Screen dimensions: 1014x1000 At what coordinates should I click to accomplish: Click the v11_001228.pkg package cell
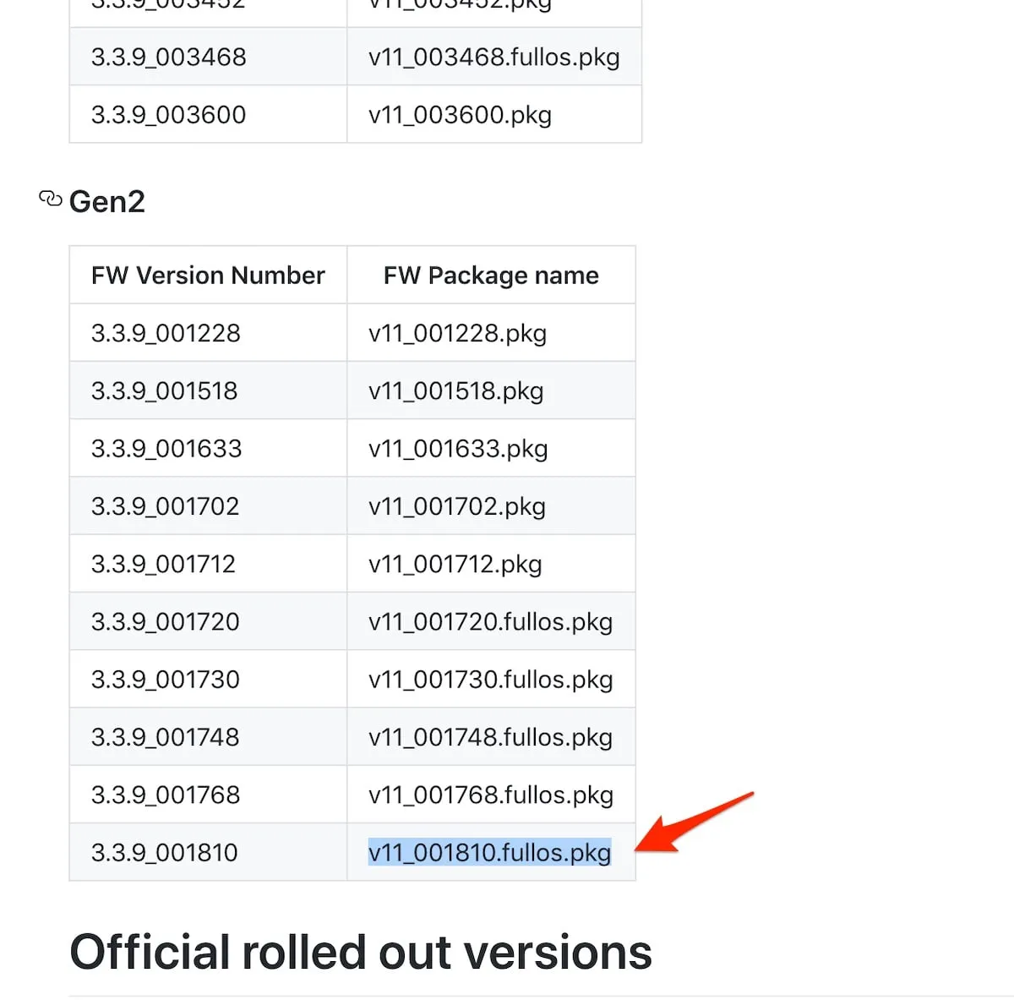pos(457,333)
